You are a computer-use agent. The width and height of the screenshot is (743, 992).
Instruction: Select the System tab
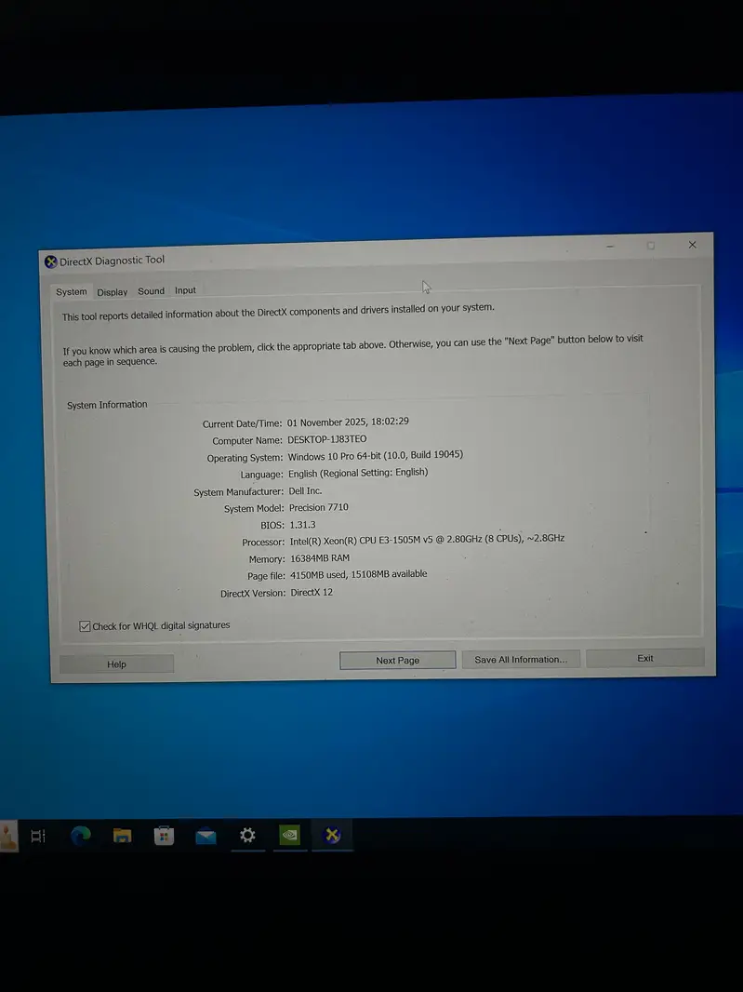tap(72, 292)
